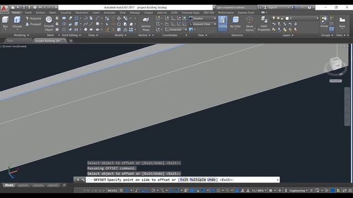Click the ViewCube in the drawing area
Screen dimensions: 353x198
click(335, 63)
